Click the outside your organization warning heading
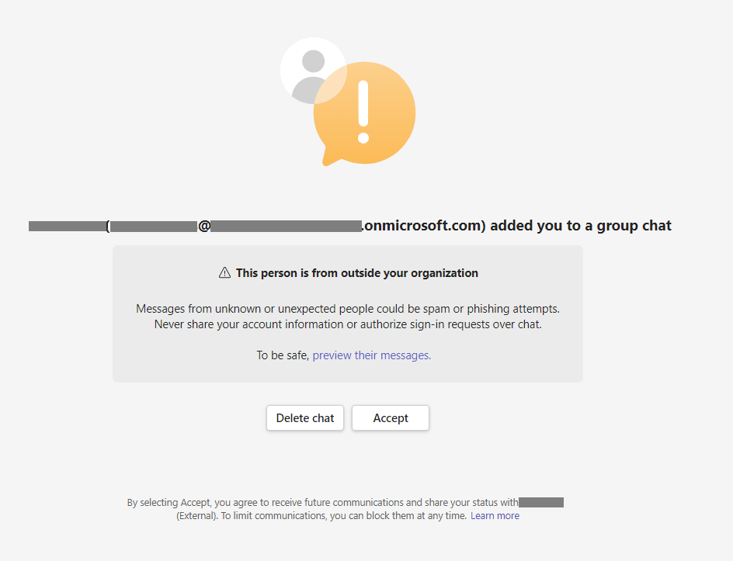Image resolution: width=733 pixels, height=561 pixels. [357, 272]
